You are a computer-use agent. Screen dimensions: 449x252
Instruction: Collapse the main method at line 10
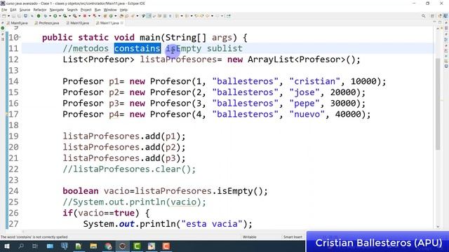pos(20,37)
